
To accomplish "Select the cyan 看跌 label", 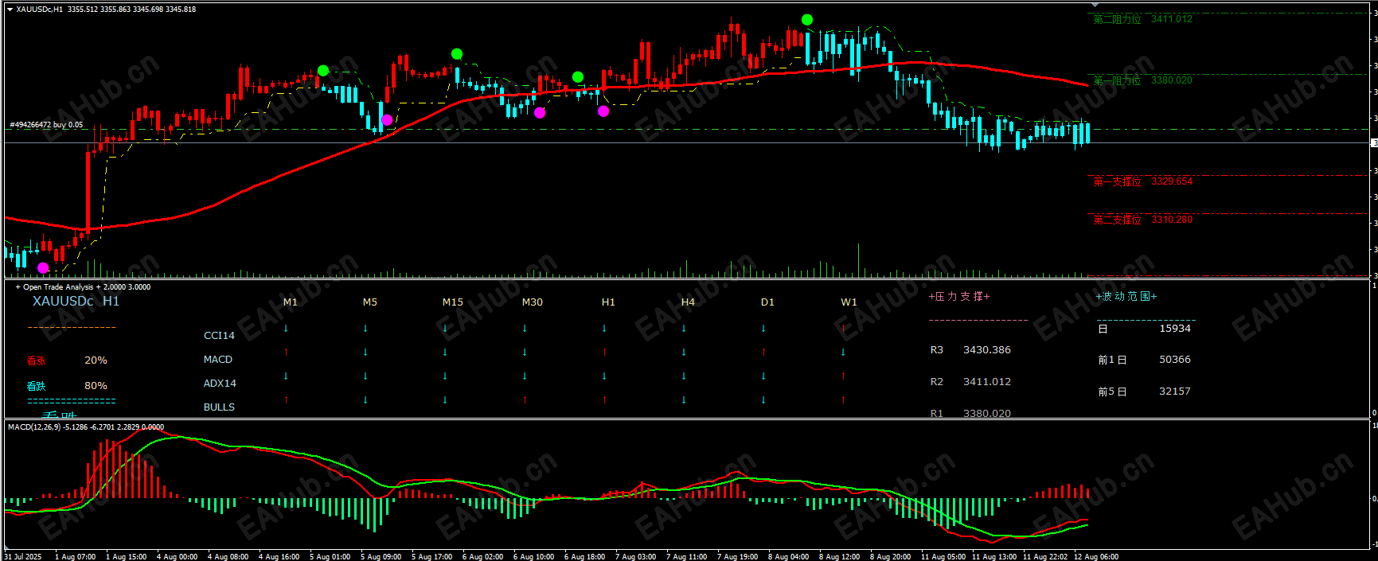I will point(37,386).
